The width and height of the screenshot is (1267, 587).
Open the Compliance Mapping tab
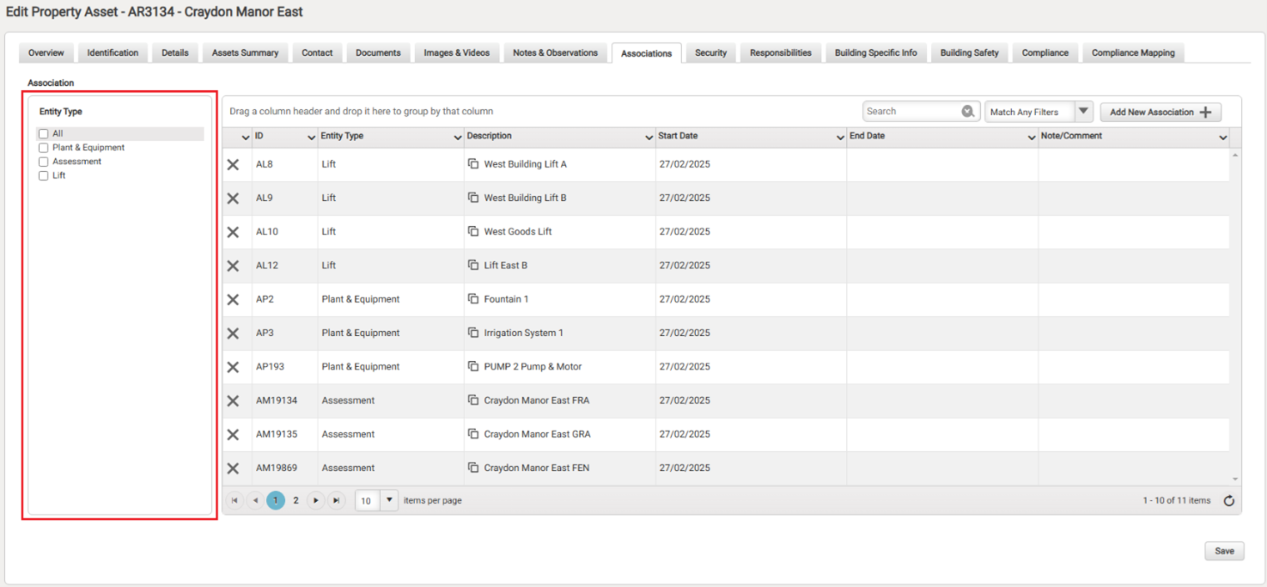pyautogui.click(x=1134, y=53)
